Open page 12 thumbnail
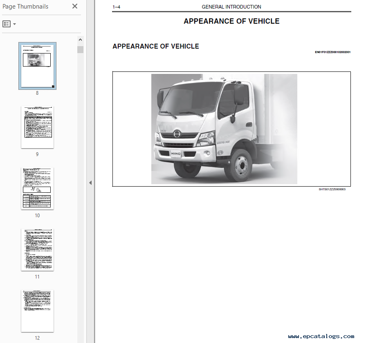The image size is (375, 343). tap(37, 311)
